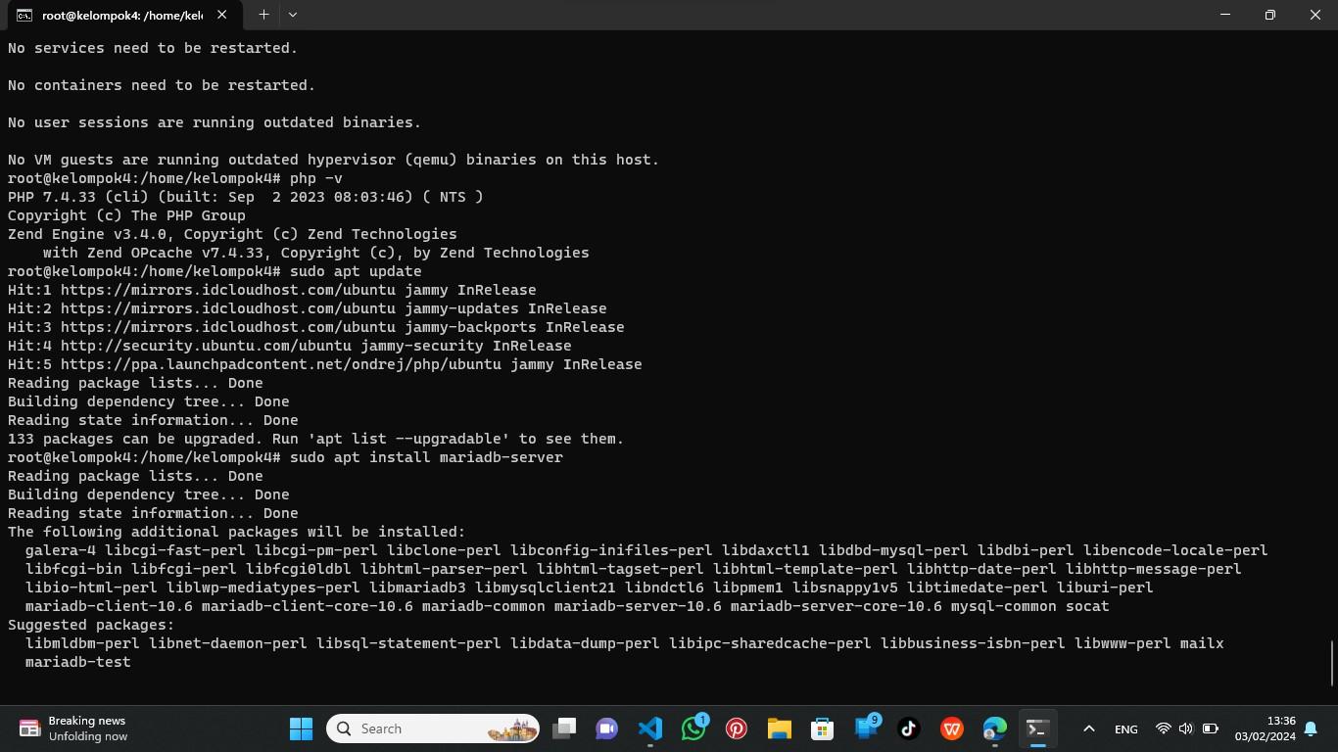1338x752 pixels.
Task: Close the root@kelompok4 terminal tab
Action: pos(222,15)
